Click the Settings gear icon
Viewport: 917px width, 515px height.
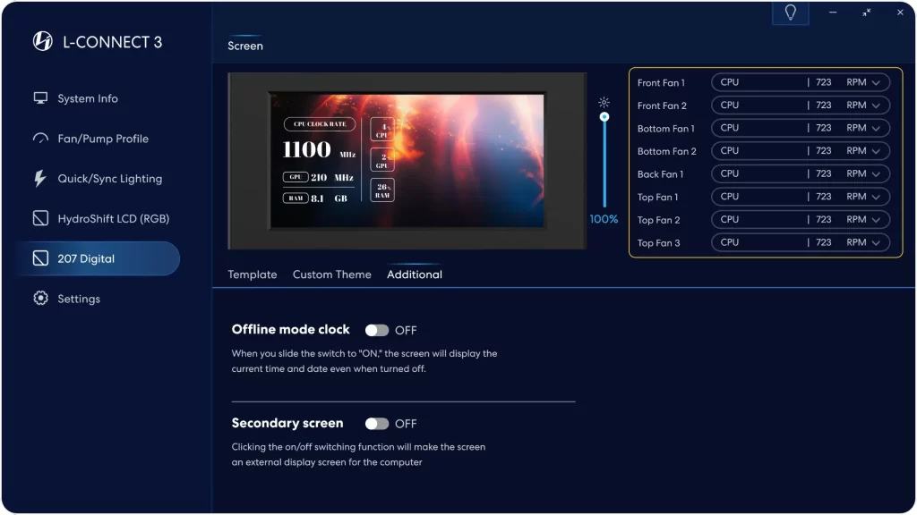[x=40, y=299]
